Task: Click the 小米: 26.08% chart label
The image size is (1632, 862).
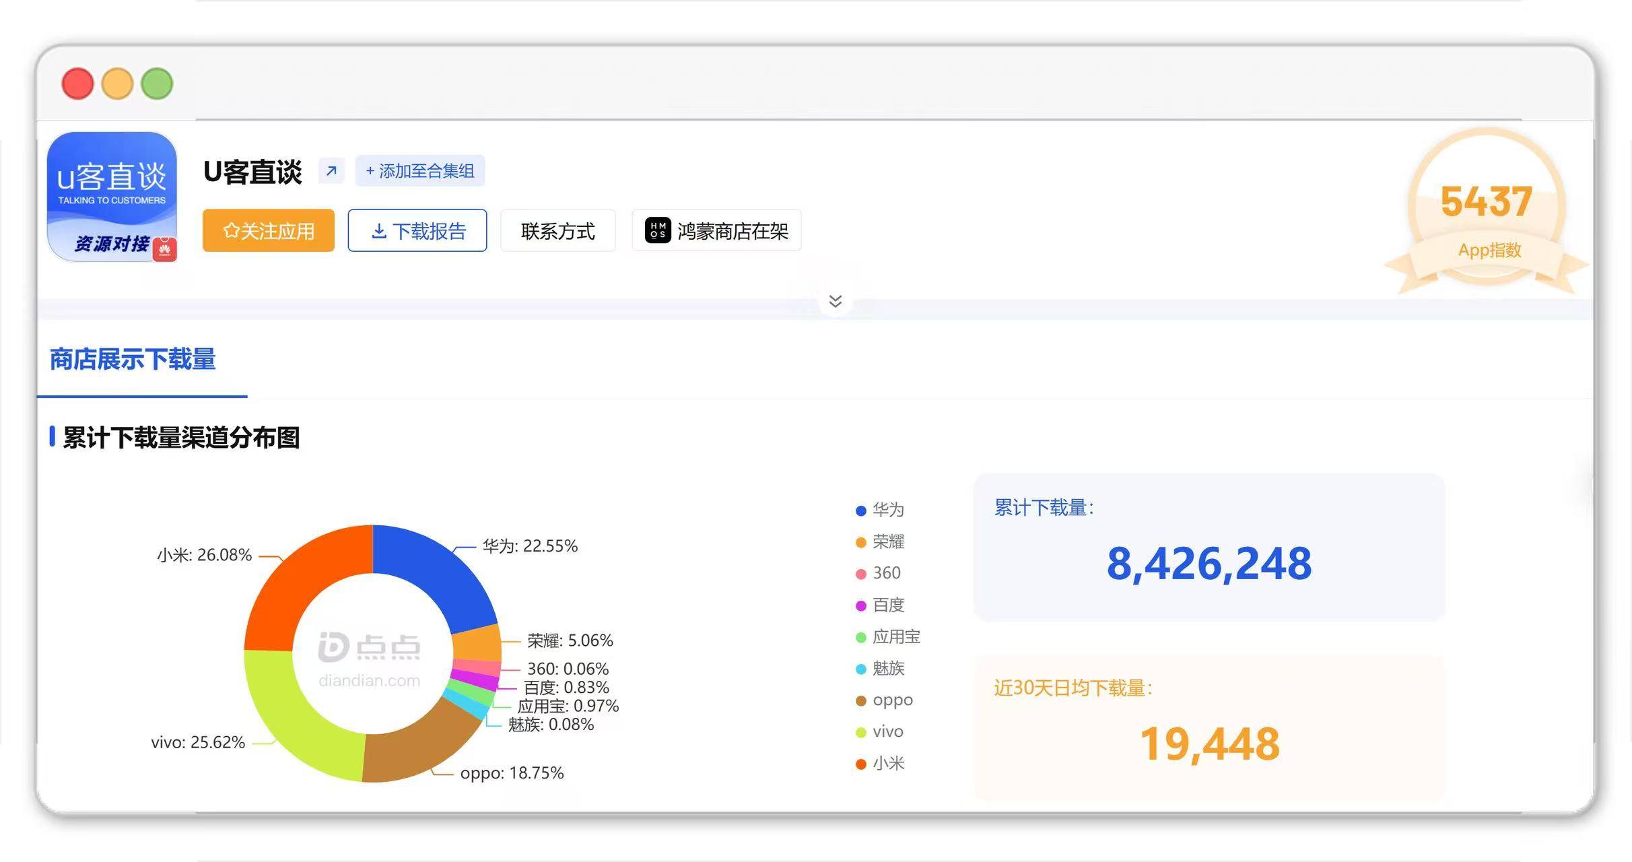Action: point(204,555)
